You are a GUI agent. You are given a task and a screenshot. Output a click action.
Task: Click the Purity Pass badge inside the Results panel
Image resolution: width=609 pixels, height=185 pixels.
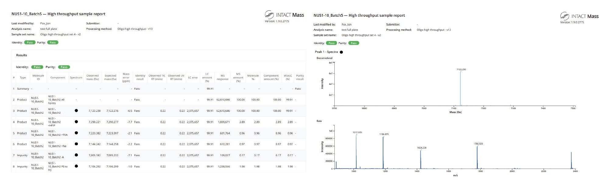64,67
